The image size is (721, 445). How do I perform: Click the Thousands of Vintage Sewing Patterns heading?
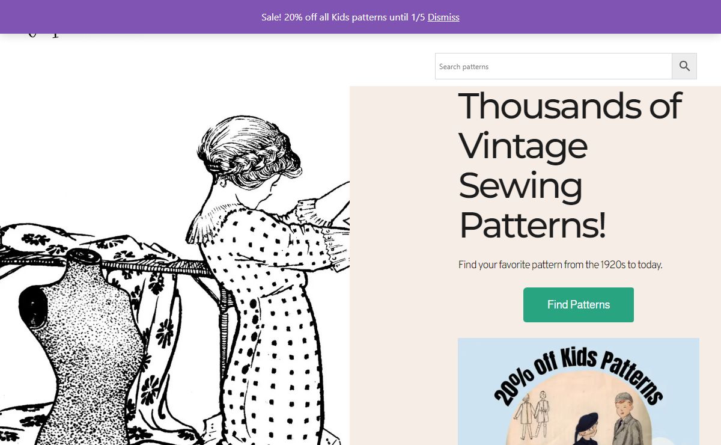coord(570,165)
